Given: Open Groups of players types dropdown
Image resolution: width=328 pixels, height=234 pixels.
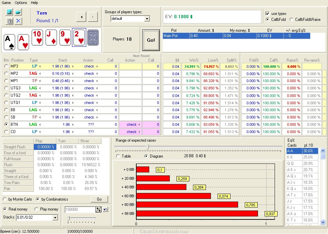Looking at the screenshot, I should [x=147, y=19].
